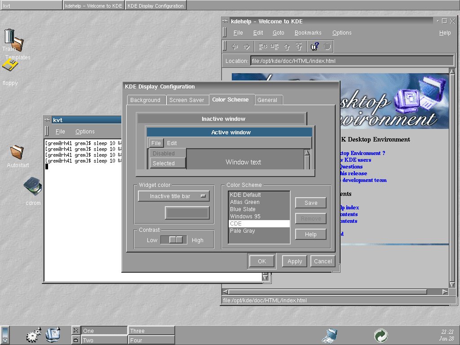Click the kvt menu bar drag handle
This screenshot has width=460, height=345.
click(x=47, y=131)
